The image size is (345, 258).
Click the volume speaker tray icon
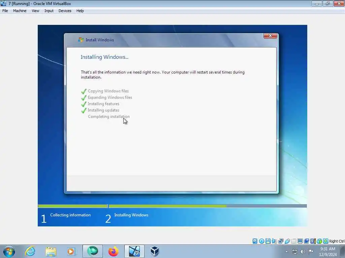pos(303,252)
